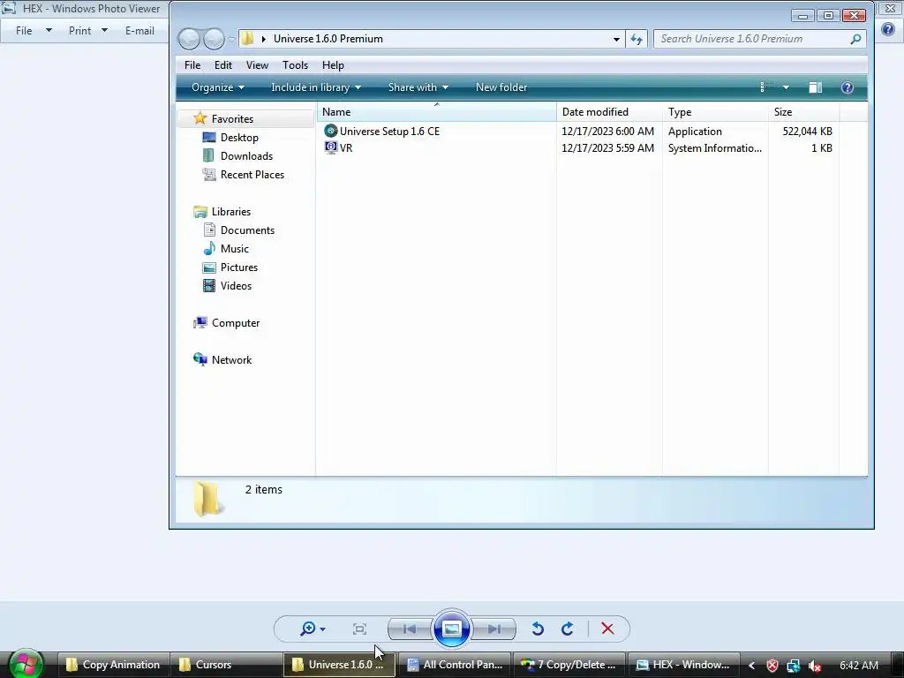
Task: Sort by the Type column header
Action: click(x=715, y=112)
